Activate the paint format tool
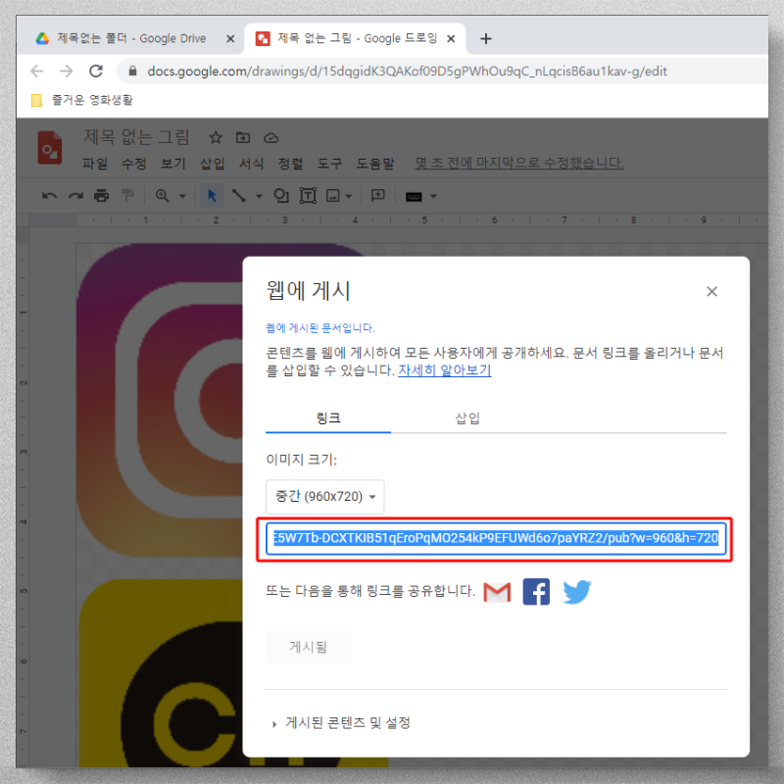Image resolution: width=784 pixels, height=784 pixels. click(x=128, y=196)
